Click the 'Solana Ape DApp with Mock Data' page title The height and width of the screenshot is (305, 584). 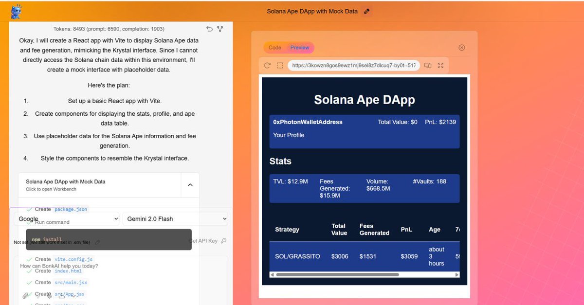click(x=312, y=11)
